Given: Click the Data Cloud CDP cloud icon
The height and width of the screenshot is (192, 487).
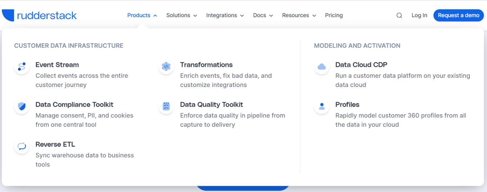Looking at the screenshot, I should point(321,67).
